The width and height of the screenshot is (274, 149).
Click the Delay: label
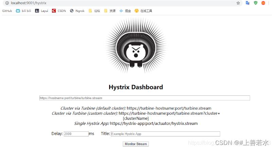point(57,134)
